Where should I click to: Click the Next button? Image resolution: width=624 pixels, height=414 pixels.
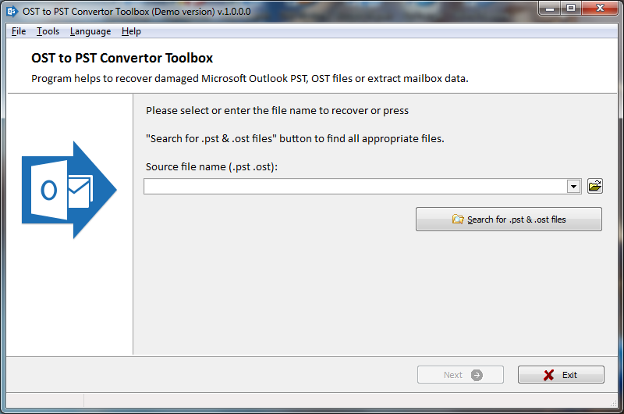pos(460,375)
